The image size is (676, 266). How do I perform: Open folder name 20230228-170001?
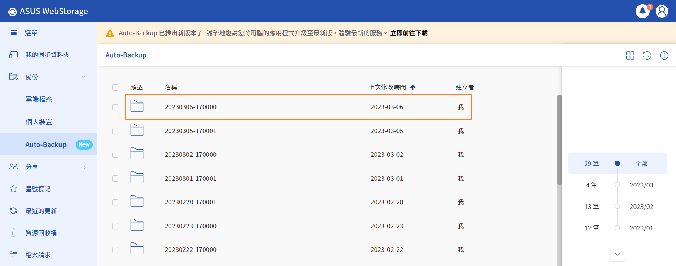(x=190, y=202)
